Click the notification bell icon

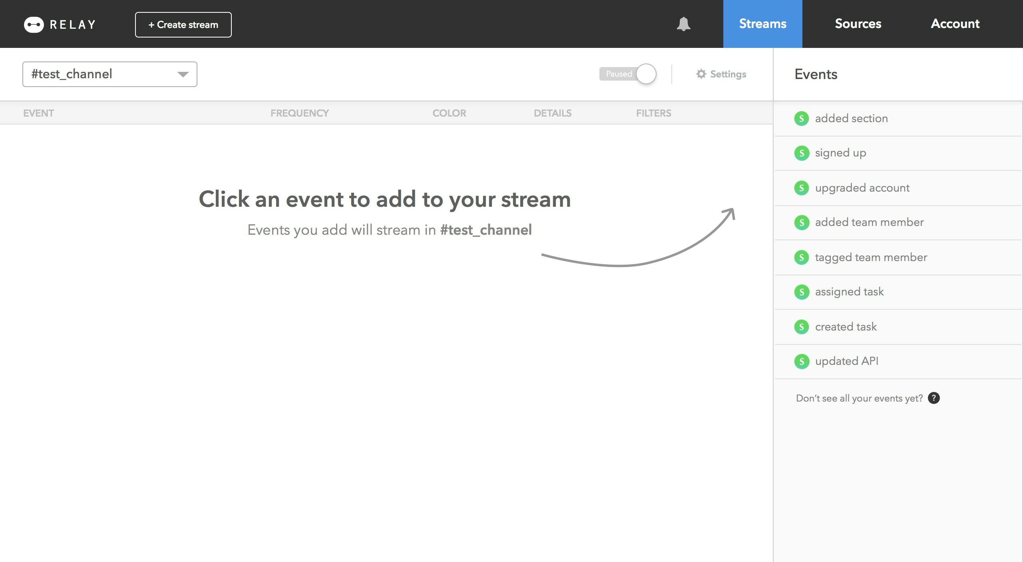[683, 24]
